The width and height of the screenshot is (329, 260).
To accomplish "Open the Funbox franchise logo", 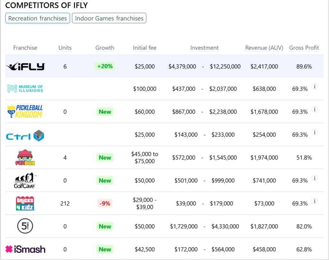I will click(25, 157).
